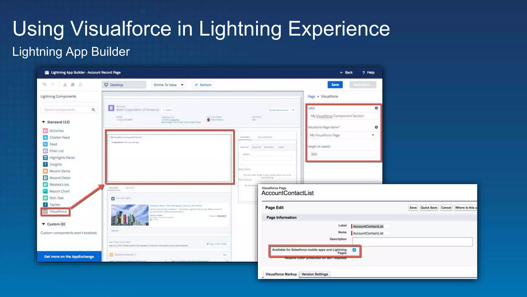This screenshot has width=527, height=297.
Task: Click the Copy icon in toolbar
Action: (x=73, y=84)
